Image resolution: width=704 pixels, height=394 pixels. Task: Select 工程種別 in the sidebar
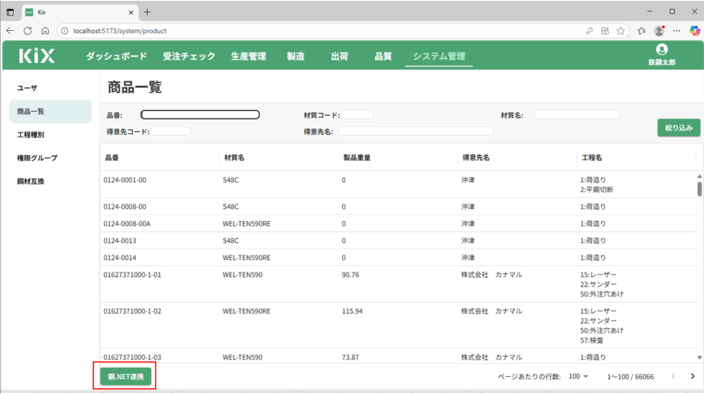coord(31,135)
